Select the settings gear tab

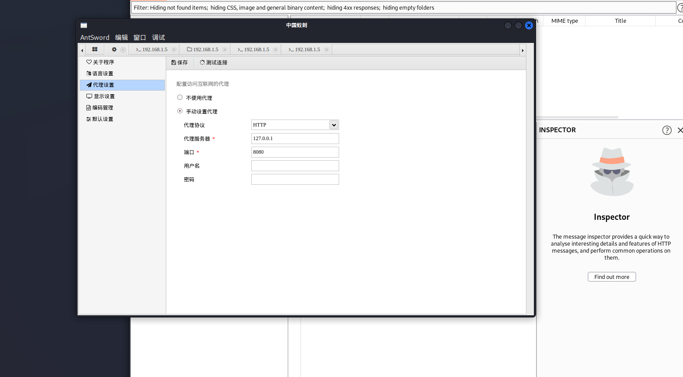point(114,49)
